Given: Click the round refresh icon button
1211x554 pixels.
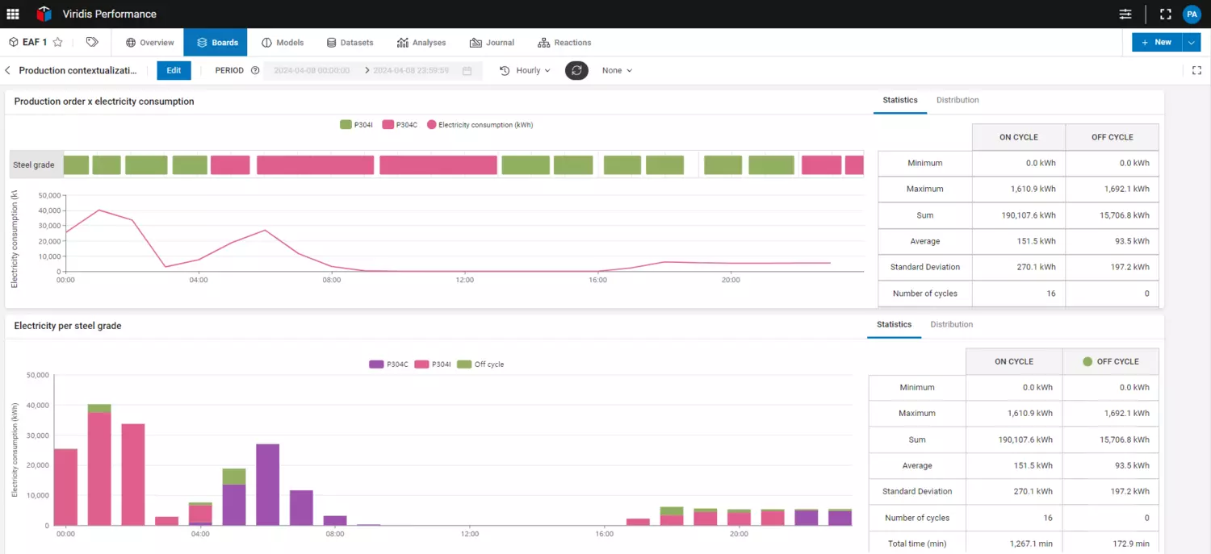Looking at the screenshot, I should tap(576, 70).
